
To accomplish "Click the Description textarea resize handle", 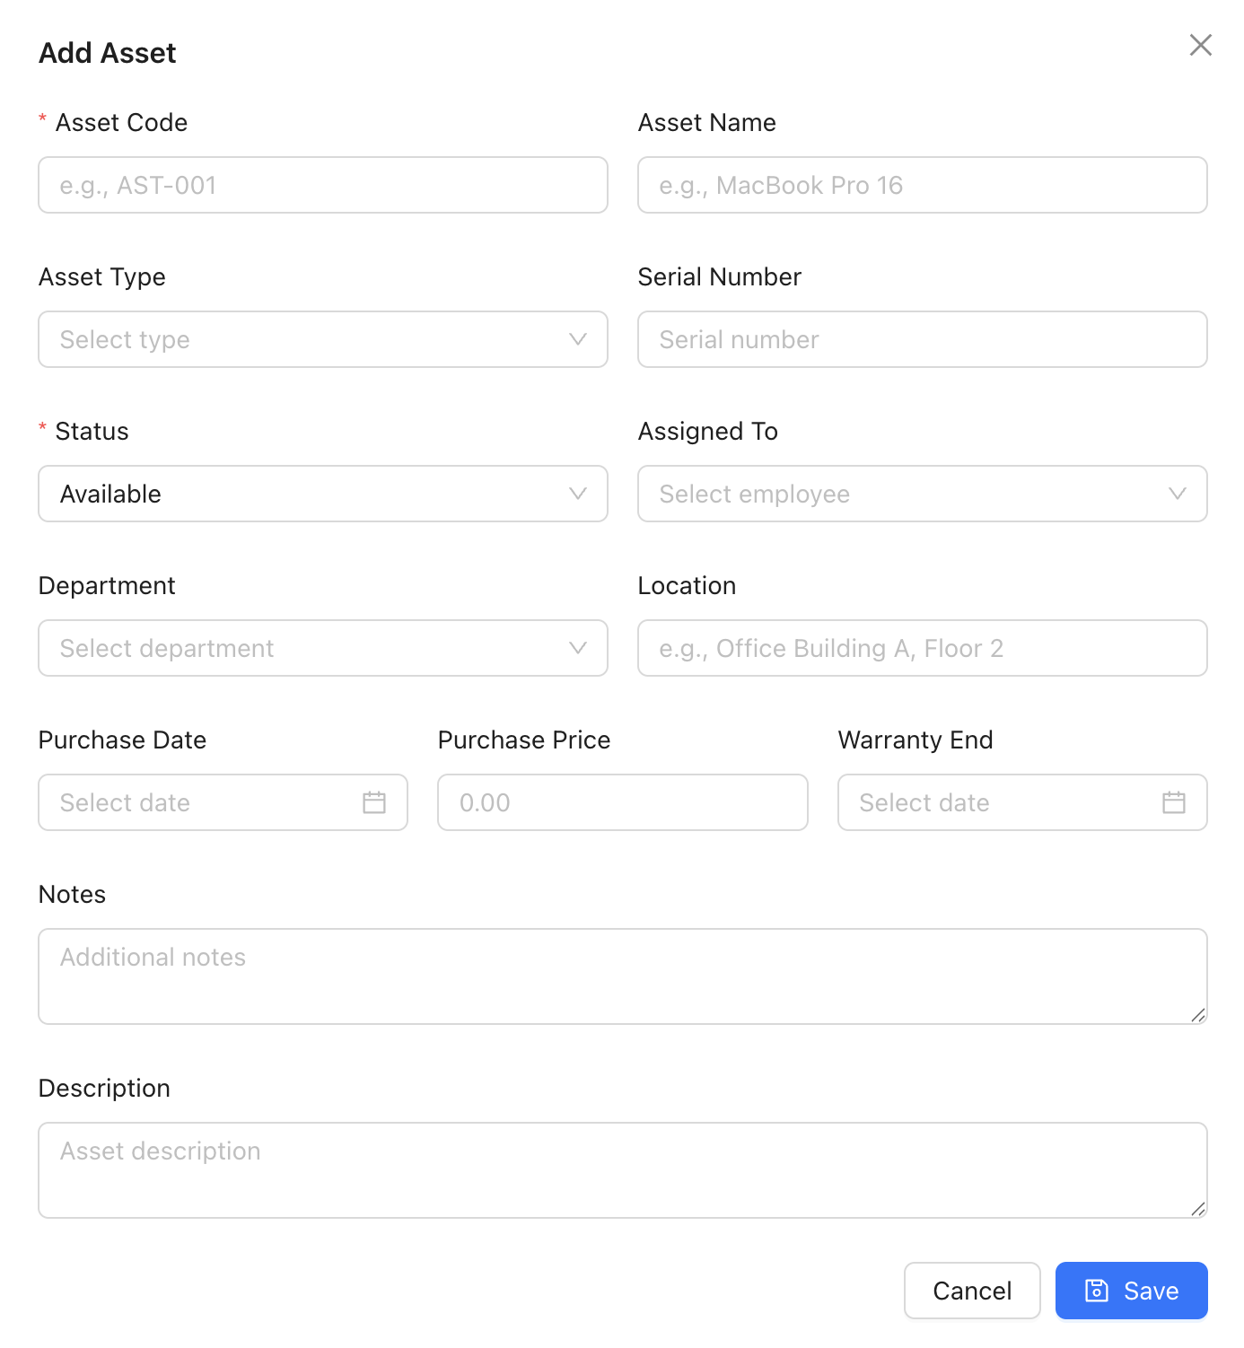I will 1197,1209.
